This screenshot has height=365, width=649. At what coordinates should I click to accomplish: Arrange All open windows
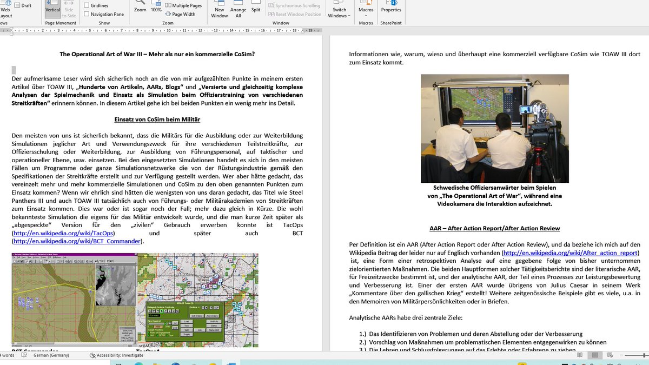[x=238, y=10]
